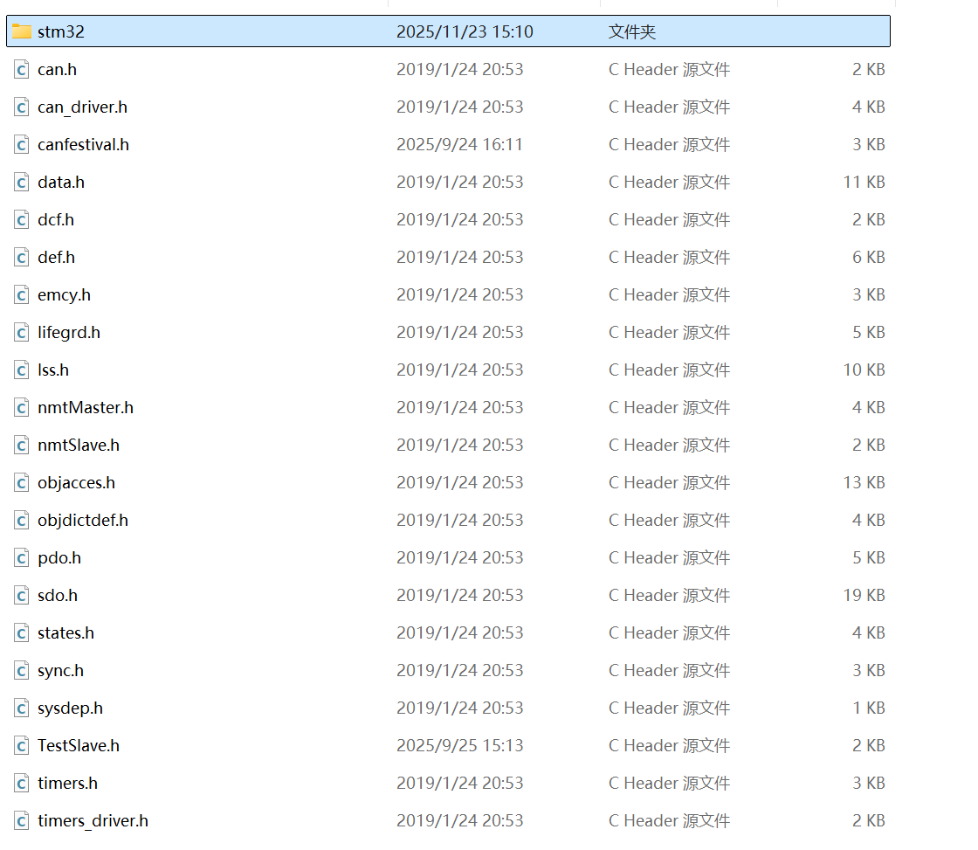Click the states.h file icon

(22, 632)
